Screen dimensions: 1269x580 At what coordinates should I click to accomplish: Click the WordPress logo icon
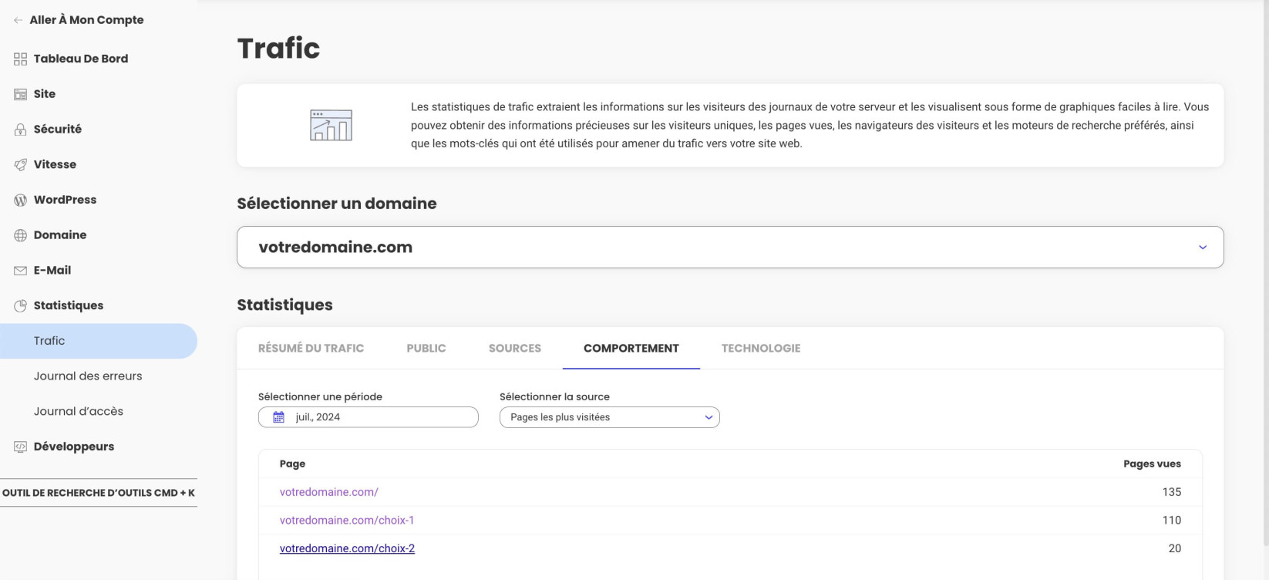[21, 200]
